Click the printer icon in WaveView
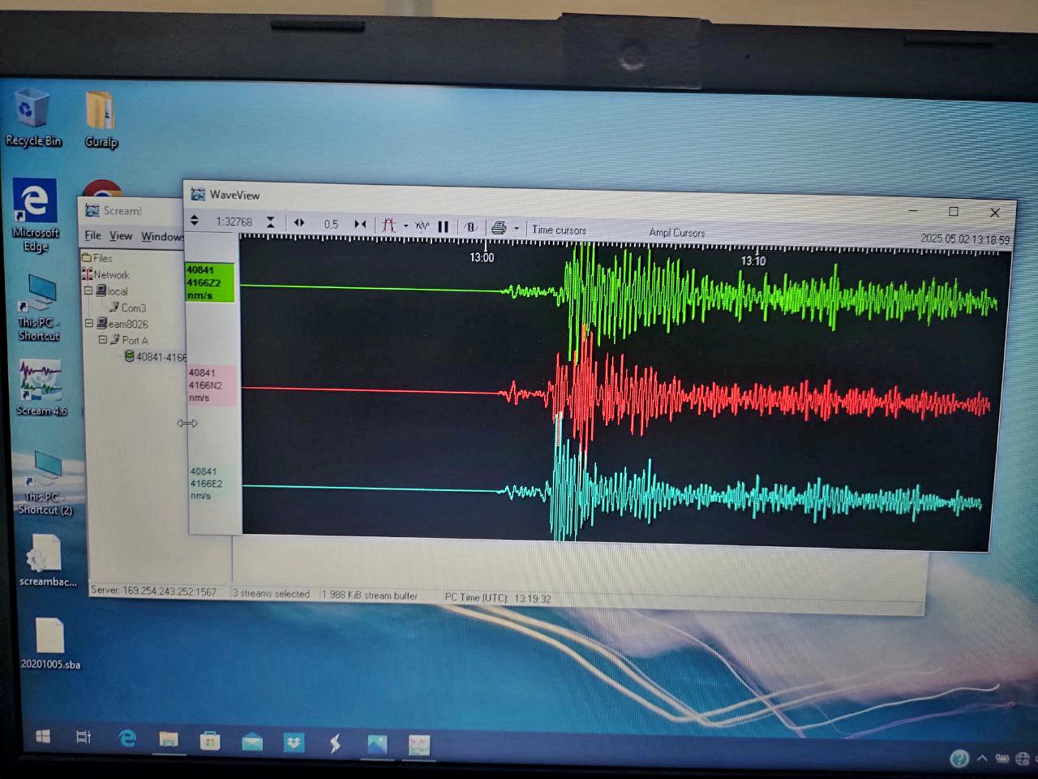This screenshot has width=1038, height=779. click(x=499, y=228)
